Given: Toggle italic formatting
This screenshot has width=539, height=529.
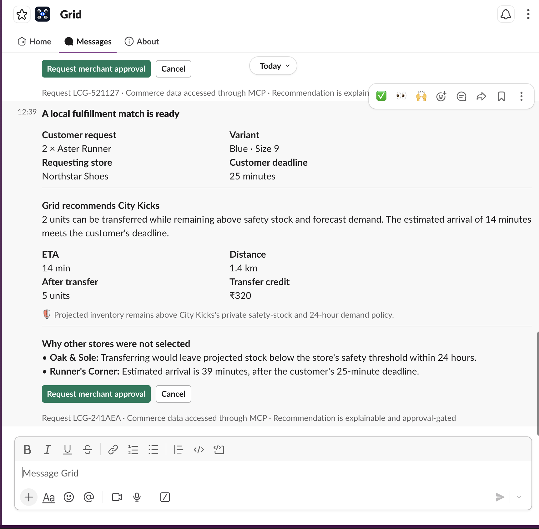Looking at the screenshot, I should 48,450.
